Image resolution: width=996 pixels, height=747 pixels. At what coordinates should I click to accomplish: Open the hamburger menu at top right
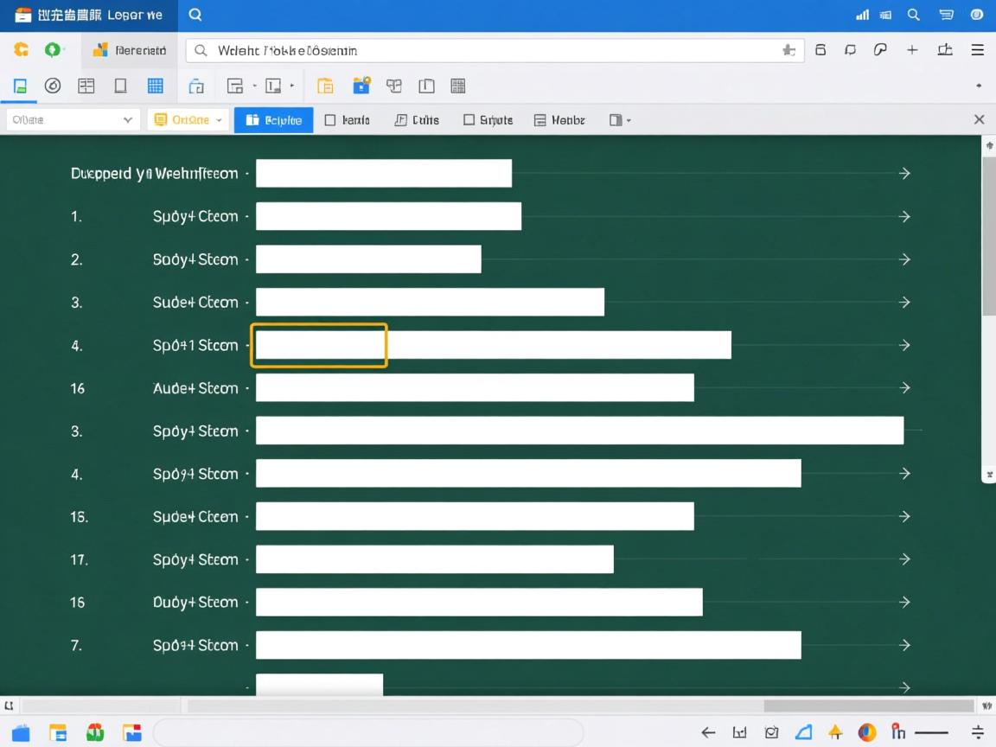click(x=978, y=50)
